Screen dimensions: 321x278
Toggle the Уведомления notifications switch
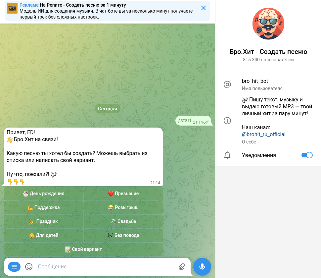coord(307,155)
